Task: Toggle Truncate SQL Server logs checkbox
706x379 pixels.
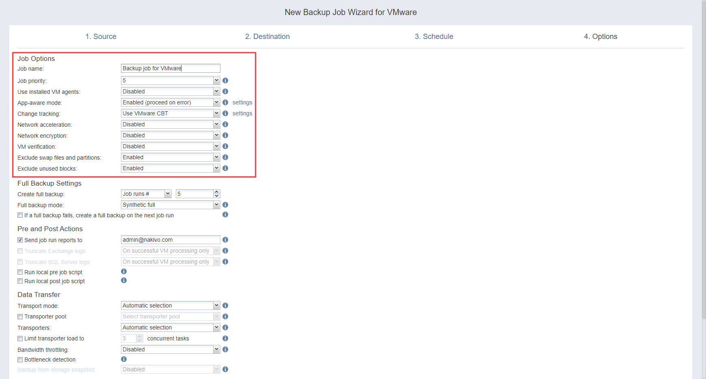Action: click(20, 262)
